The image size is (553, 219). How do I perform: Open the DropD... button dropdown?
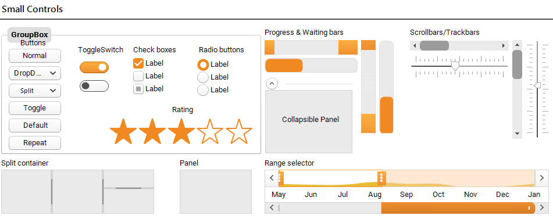pyautogui.click(x=35, y=73)
